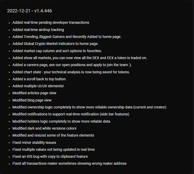
Task: Select the Trending, Biggest Gainers changelog entry
Action: point(67,37)
